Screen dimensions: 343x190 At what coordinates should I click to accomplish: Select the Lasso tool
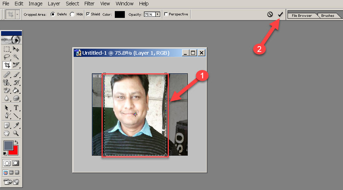tap(7, 57)
